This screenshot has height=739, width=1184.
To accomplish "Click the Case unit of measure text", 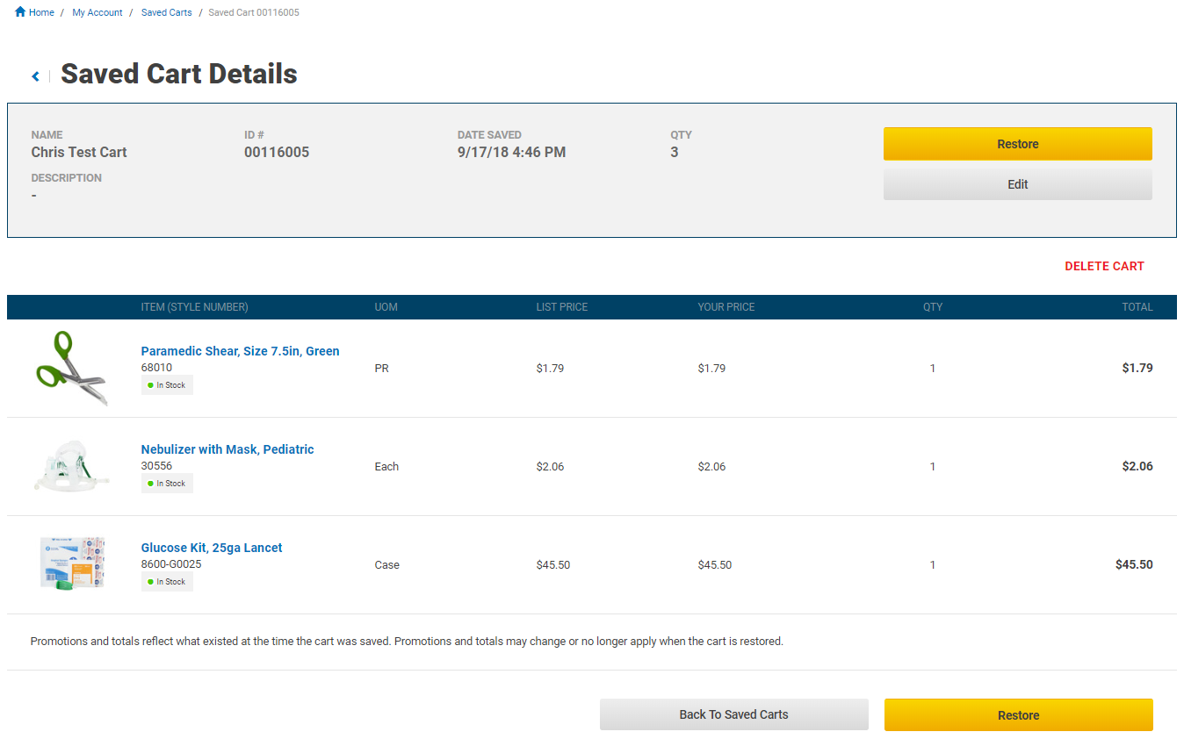I will pos(387,564).
